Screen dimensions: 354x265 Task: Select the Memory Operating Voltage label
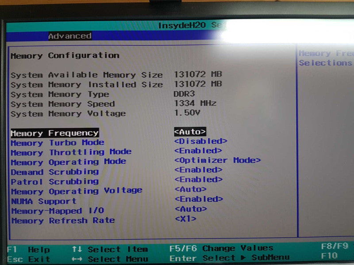pyautogui.click(x=77, y=191)
